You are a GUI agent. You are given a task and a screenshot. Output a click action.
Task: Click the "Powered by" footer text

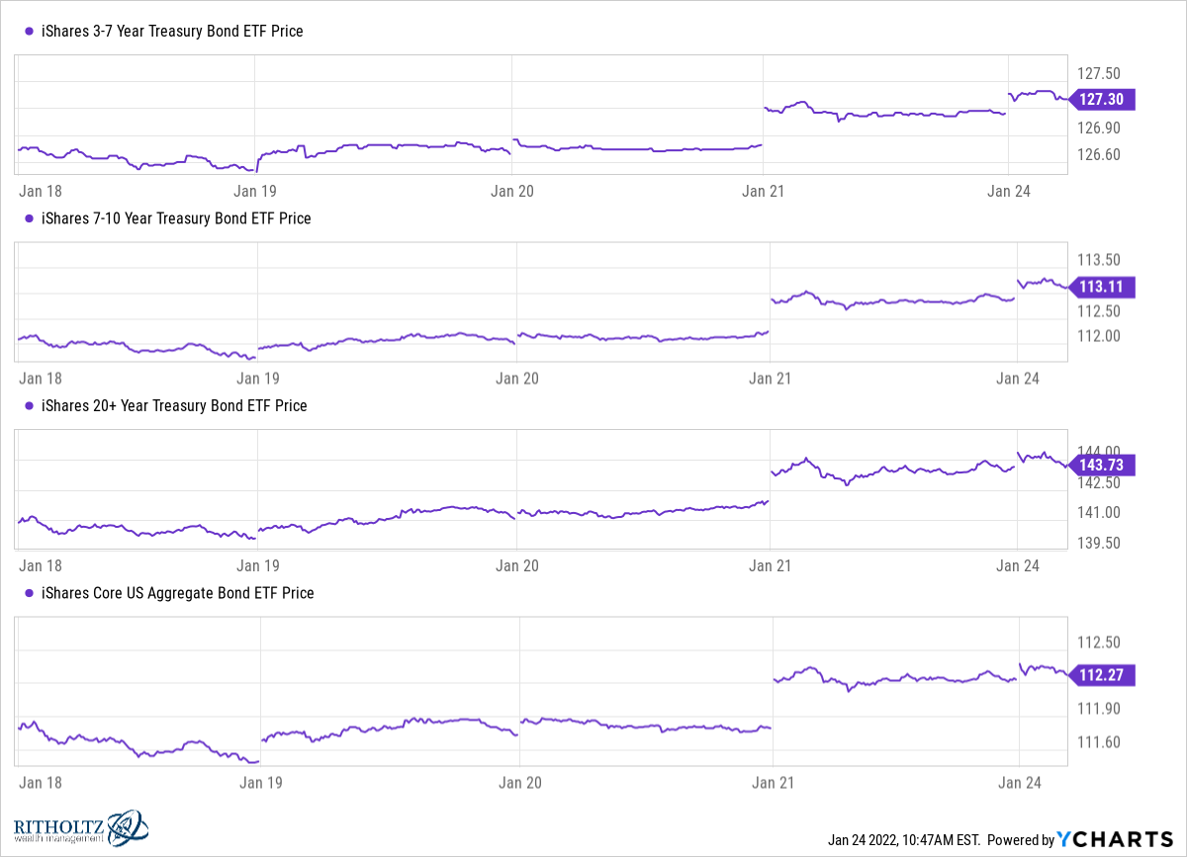[x=1021, y=840]
